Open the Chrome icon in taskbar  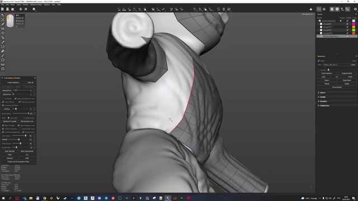click(45, 198)
